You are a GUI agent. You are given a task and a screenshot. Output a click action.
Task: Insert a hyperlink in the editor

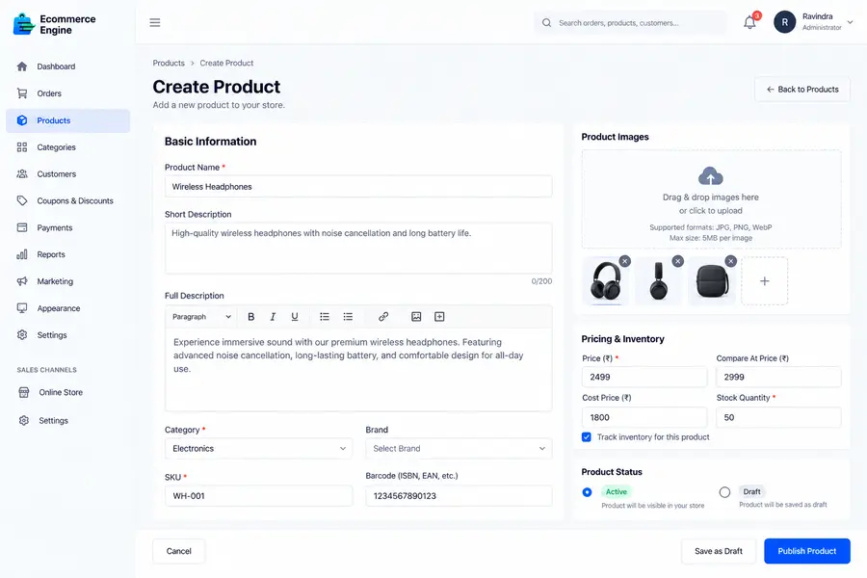tap(383, 316)
